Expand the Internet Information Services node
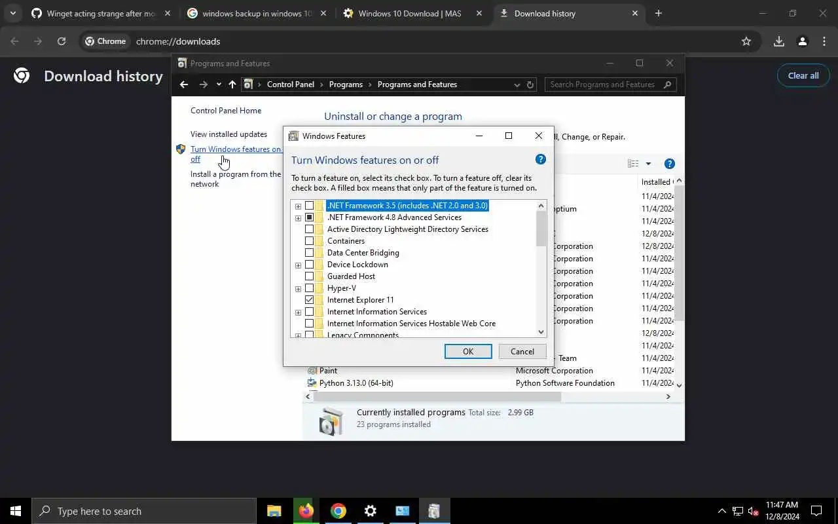838x524 pixels. (298, 312)
